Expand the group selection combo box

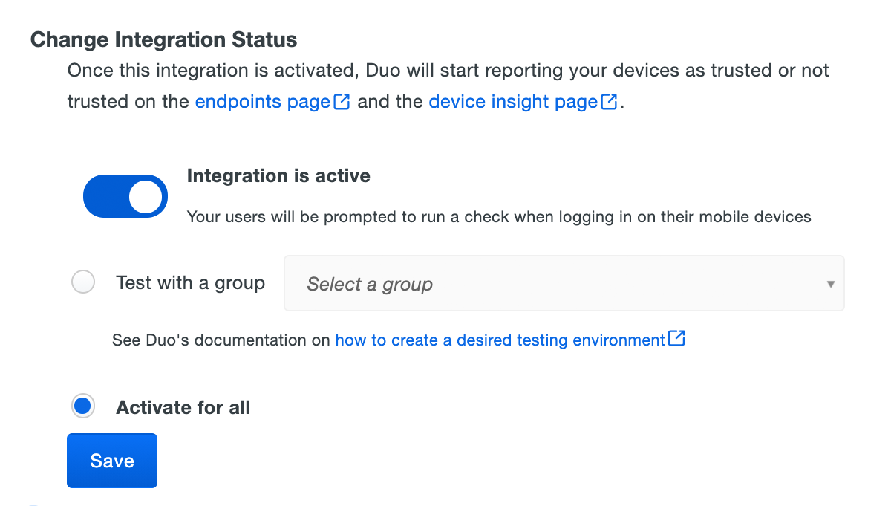coord(564,283)
